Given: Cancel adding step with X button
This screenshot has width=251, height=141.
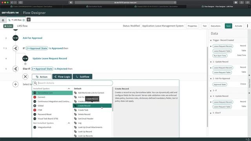Looking at the screenshot, I should click(x=25, y=77).
